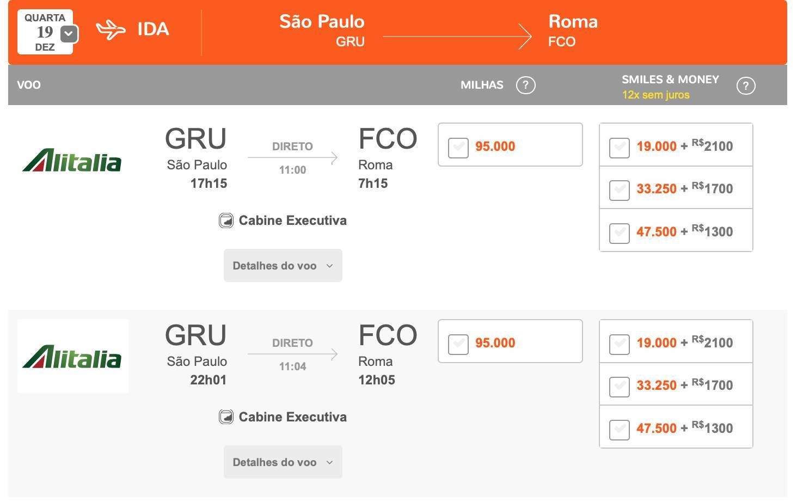Click the Alitalia logo of the 22h01 flight
Image resolution: width=797 pixels, height=502 pixels.
tap(72, 357)
